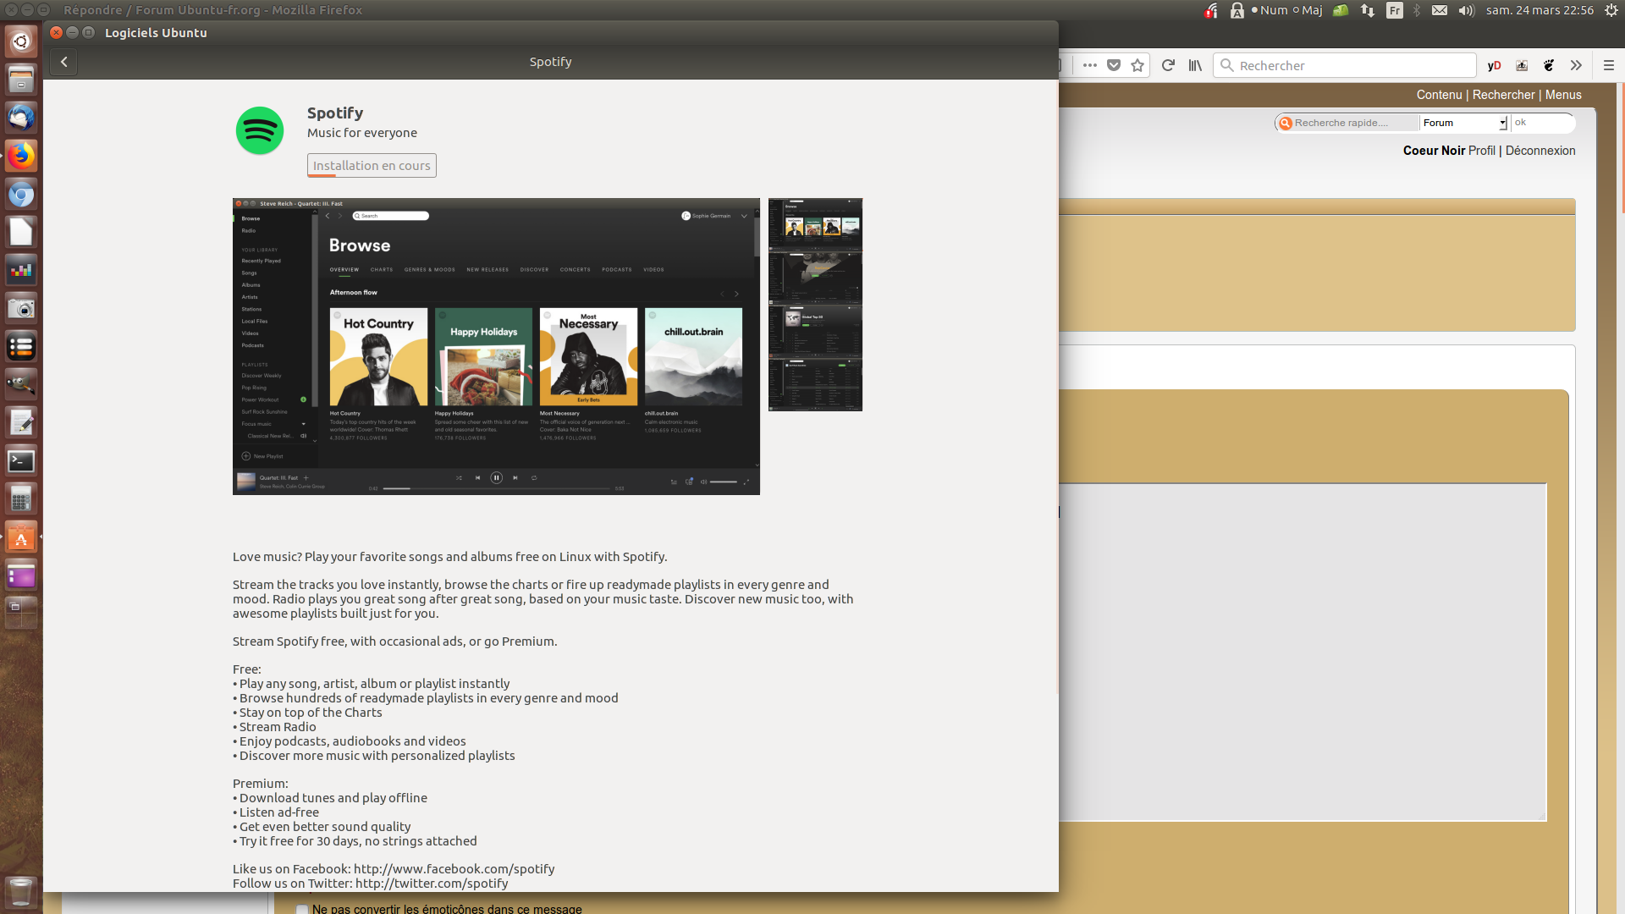Open the Fr keyboard layout indicator
Image resolution: width=1625 pixels, height=914 pixels.
click(1395, 10)
